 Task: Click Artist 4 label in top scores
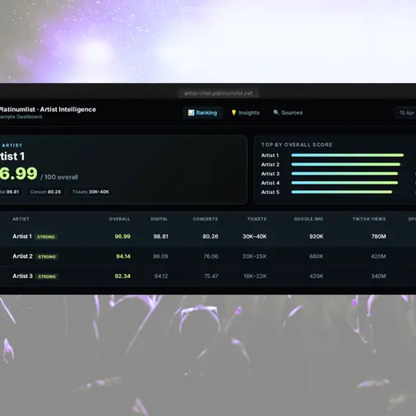(x=270, y=183)
